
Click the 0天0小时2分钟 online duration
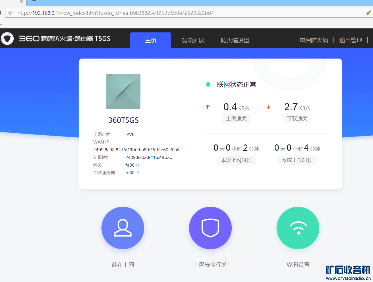[236, 148]
